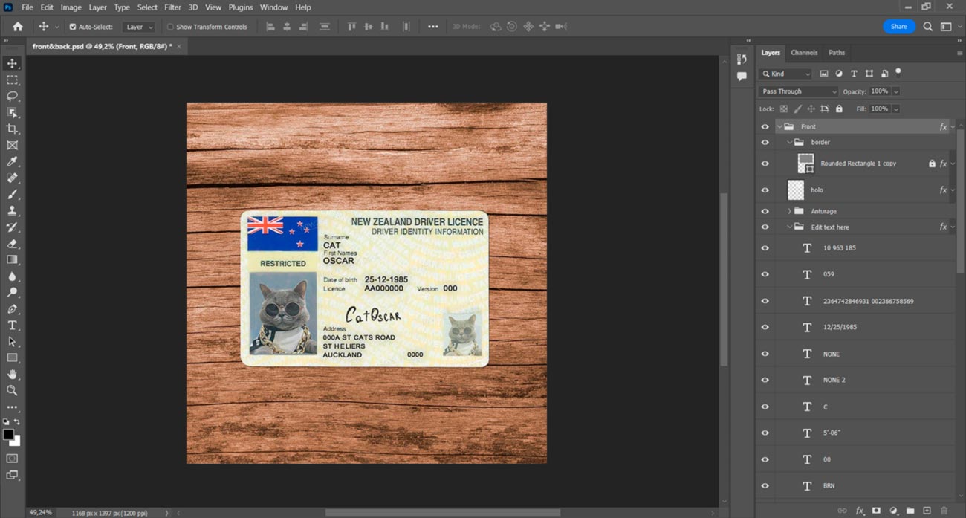This screenshot has width=966, height=518.
Task: Select the Move tool
Action: tap(12, 64)
